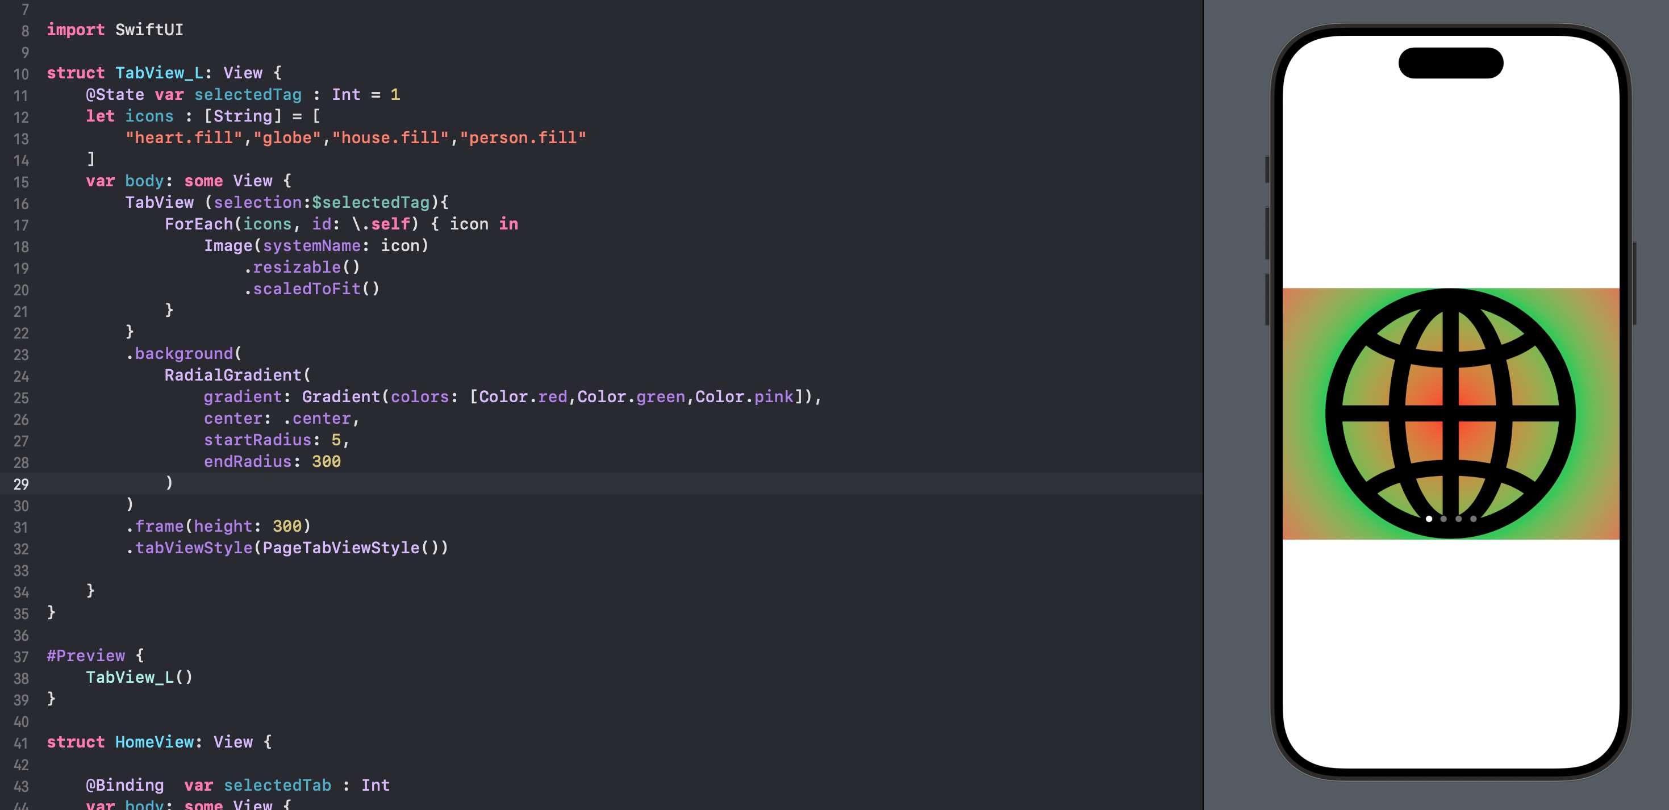Viewport: 1669px width, 810px height.
Task: Select the third page indicator dot
Action: [x=1458, y=519]
